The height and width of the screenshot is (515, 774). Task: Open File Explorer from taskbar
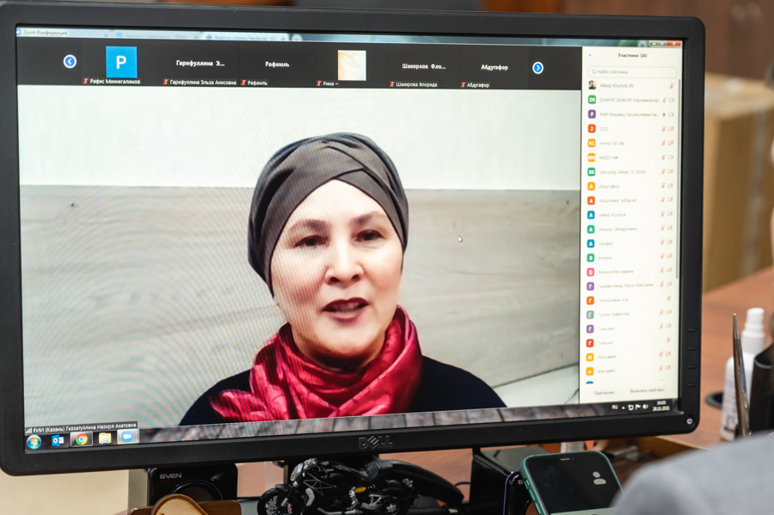[x=105, y=438]
